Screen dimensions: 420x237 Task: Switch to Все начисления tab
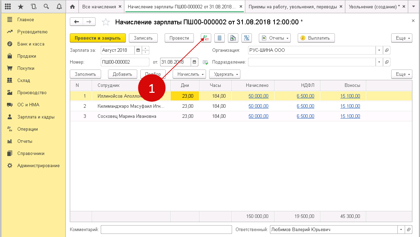[99, 7]
